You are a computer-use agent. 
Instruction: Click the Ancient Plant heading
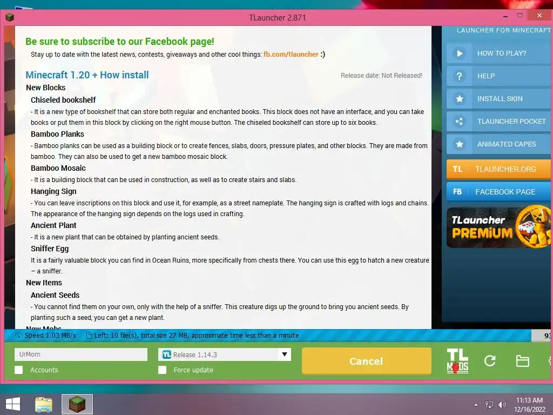53,225
